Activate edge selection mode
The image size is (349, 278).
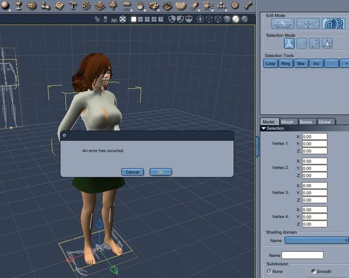315,44
